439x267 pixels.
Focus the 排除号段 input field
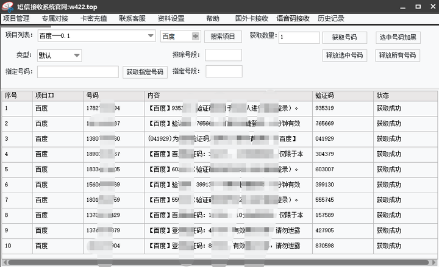click(x=223, y=55)
